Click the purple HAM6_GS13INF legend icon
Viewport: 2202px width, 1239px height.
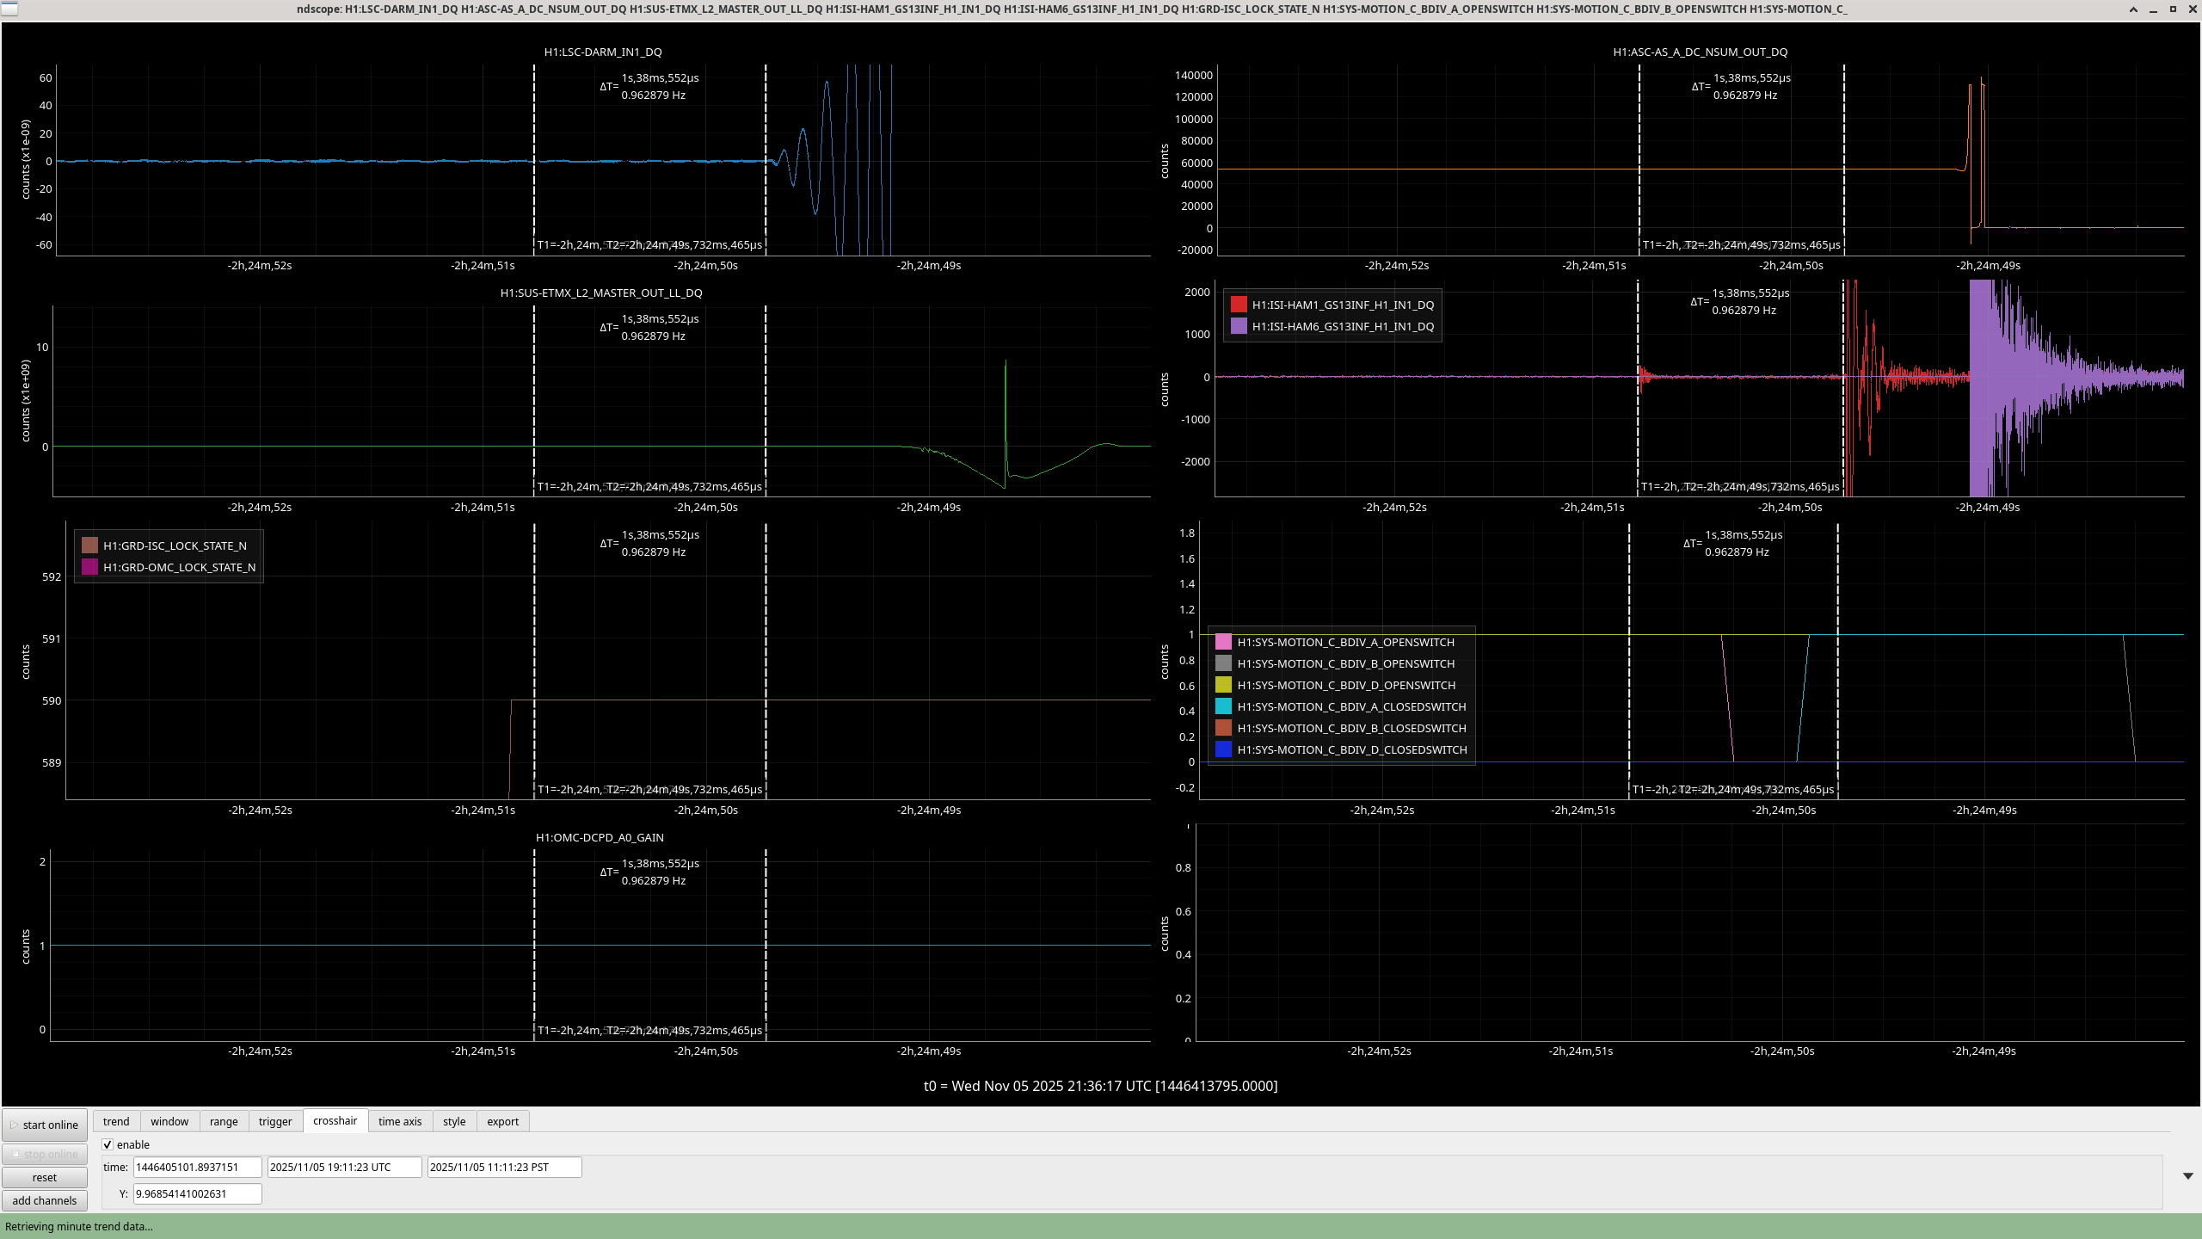click(x=1239, y=326)
